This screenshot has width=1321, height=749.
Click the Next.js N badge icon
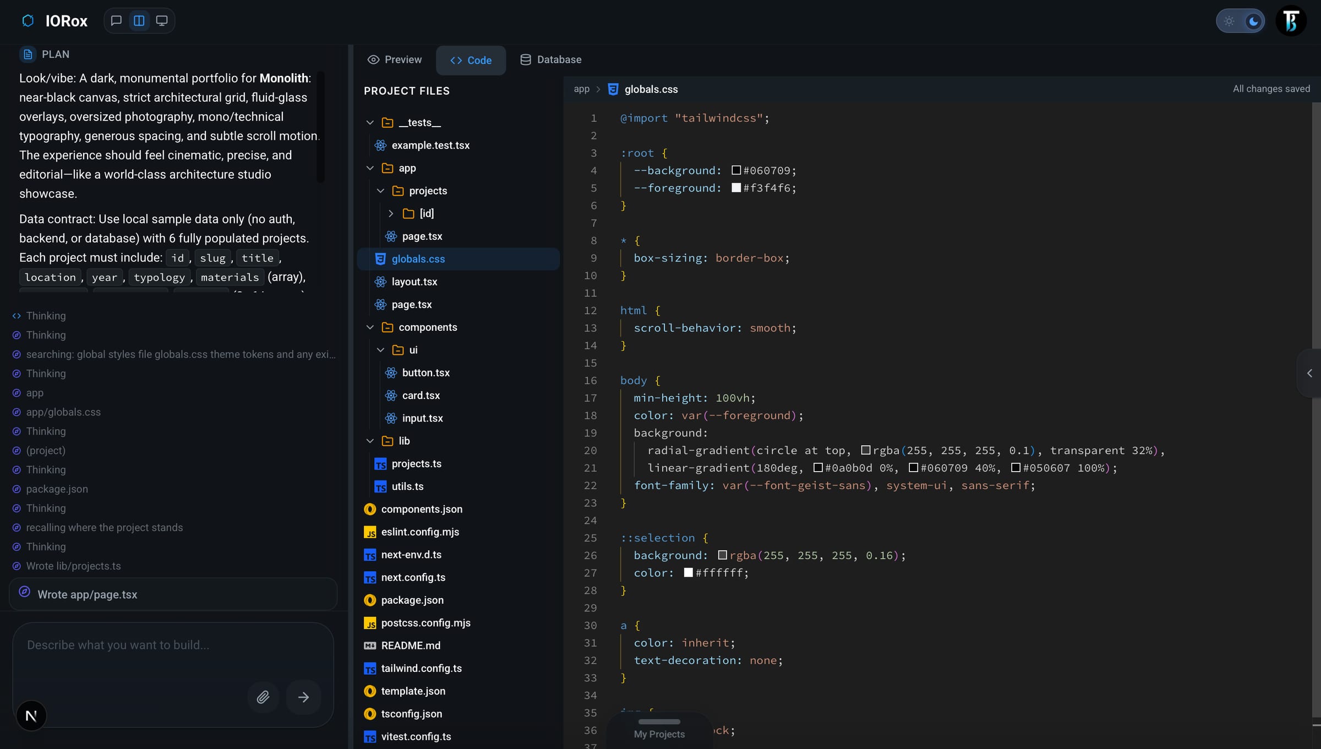(x=31, y=715)
